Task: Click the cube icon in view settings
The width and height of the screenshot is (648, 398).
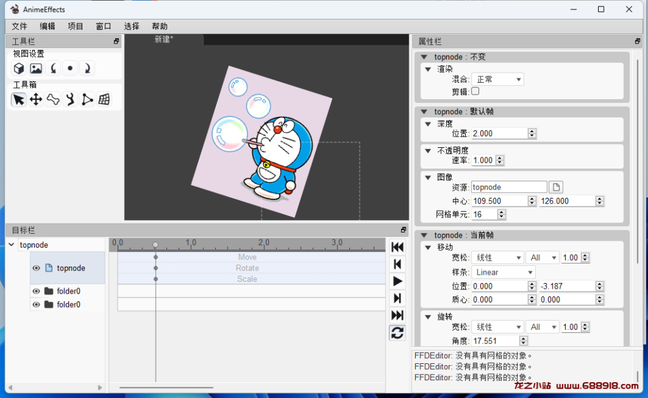Action: pyautogui.click(x=18, y=68)
